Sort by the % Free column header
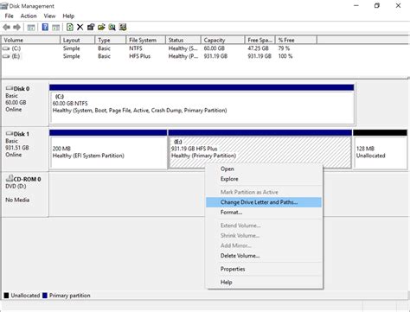410x312 pixels. [297, 40]
